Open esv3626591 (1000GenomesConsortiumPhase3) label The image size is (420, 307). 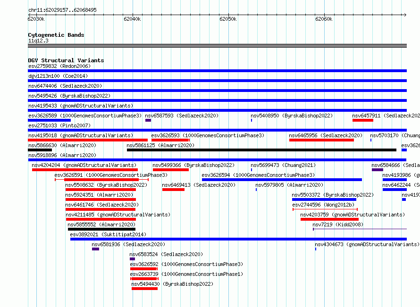coord(111,175)
